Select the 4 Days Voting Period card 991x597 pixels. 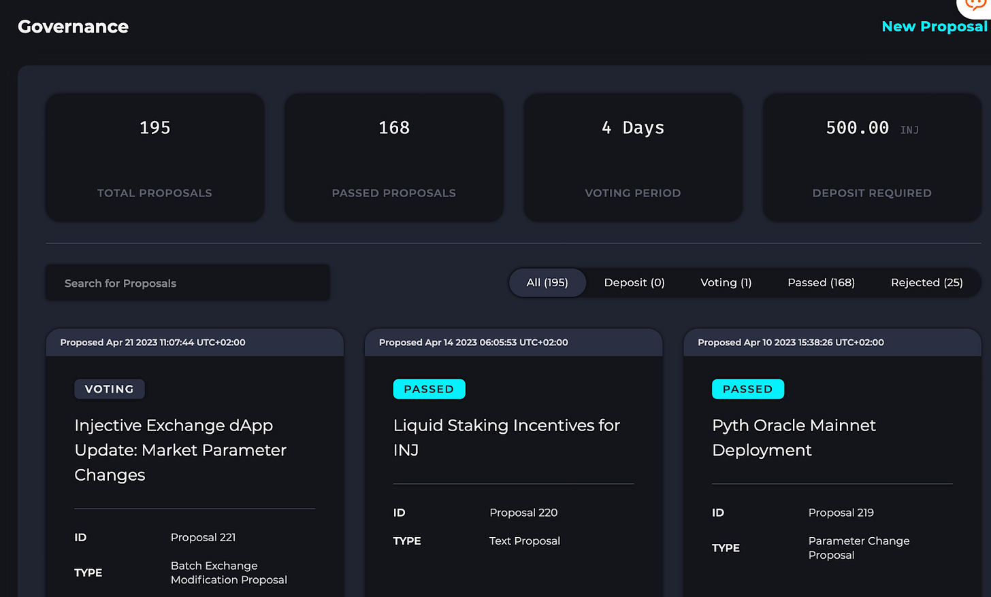pyautogui.click(x=633, y=158)
